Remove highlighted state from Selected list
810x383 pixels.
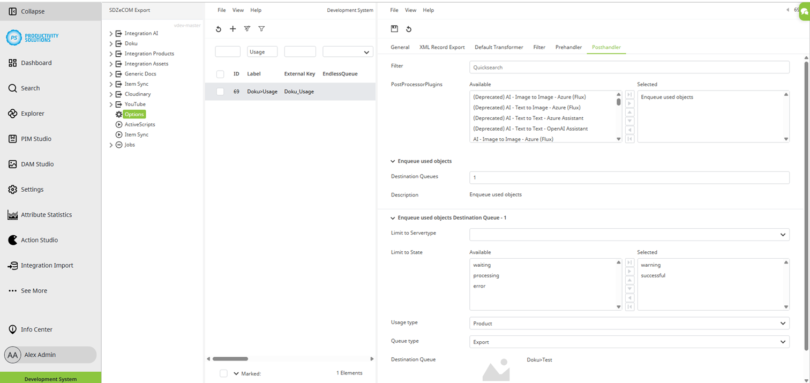click(x=629, y=298)
